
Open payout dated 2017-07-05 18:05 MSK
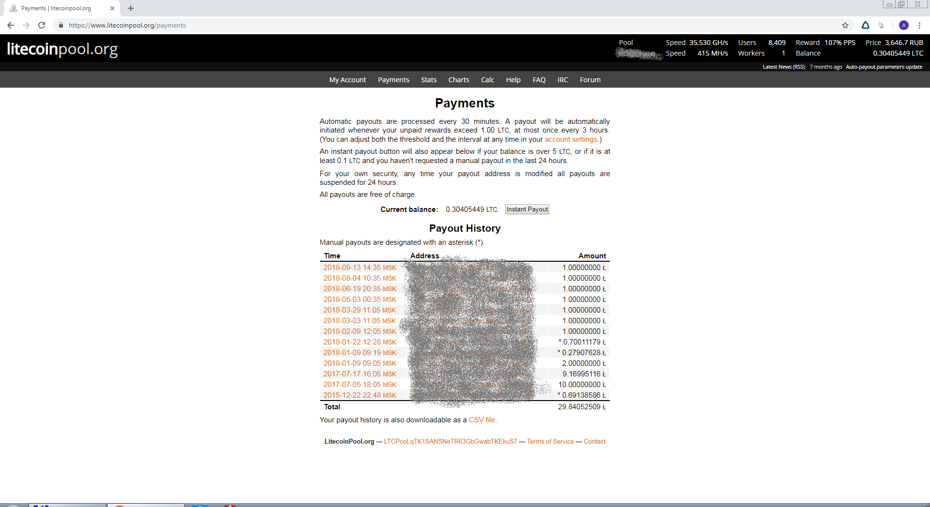click(360, 385)
